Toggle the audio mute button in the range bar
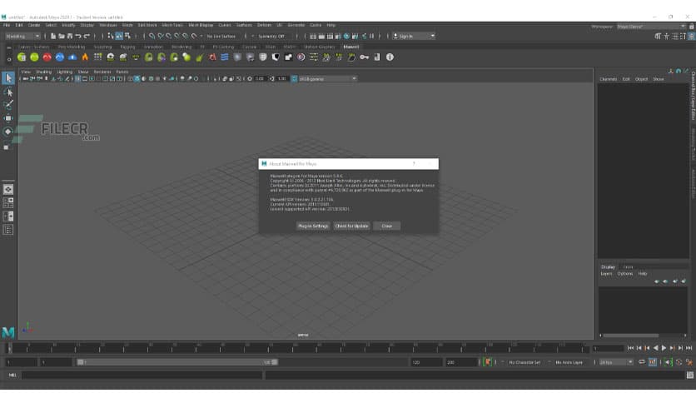 point(668,362)
